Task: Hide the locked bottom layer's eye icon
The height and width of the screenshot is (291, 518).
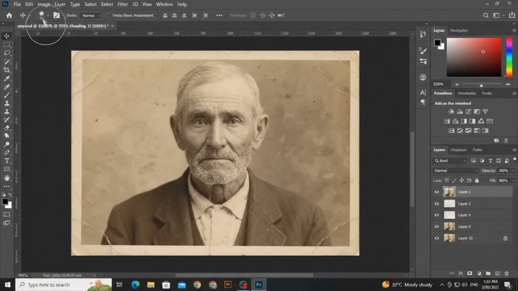Action: coord(437,238)
